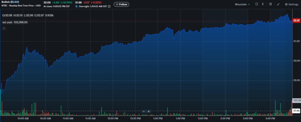Click the comparison brackets icon in toolbar
This screenshot has height=122, width=301.
coord(257,4)
